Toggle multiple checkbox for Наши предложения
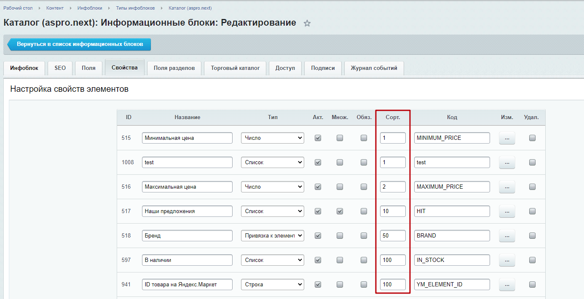Image resolution: width=584 pixels, height=299 pixels. tap(340, 211)
